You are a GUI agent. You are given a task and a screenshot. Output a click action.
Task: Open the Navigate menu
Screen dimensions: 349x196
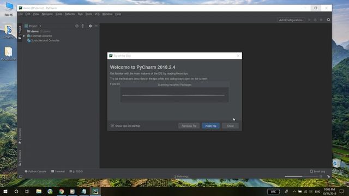(x=47, y=14)
